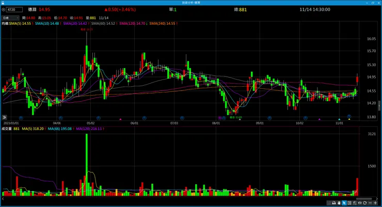
Task: Click the SMA(20) 14.42 label
Action: pos(75,24)
